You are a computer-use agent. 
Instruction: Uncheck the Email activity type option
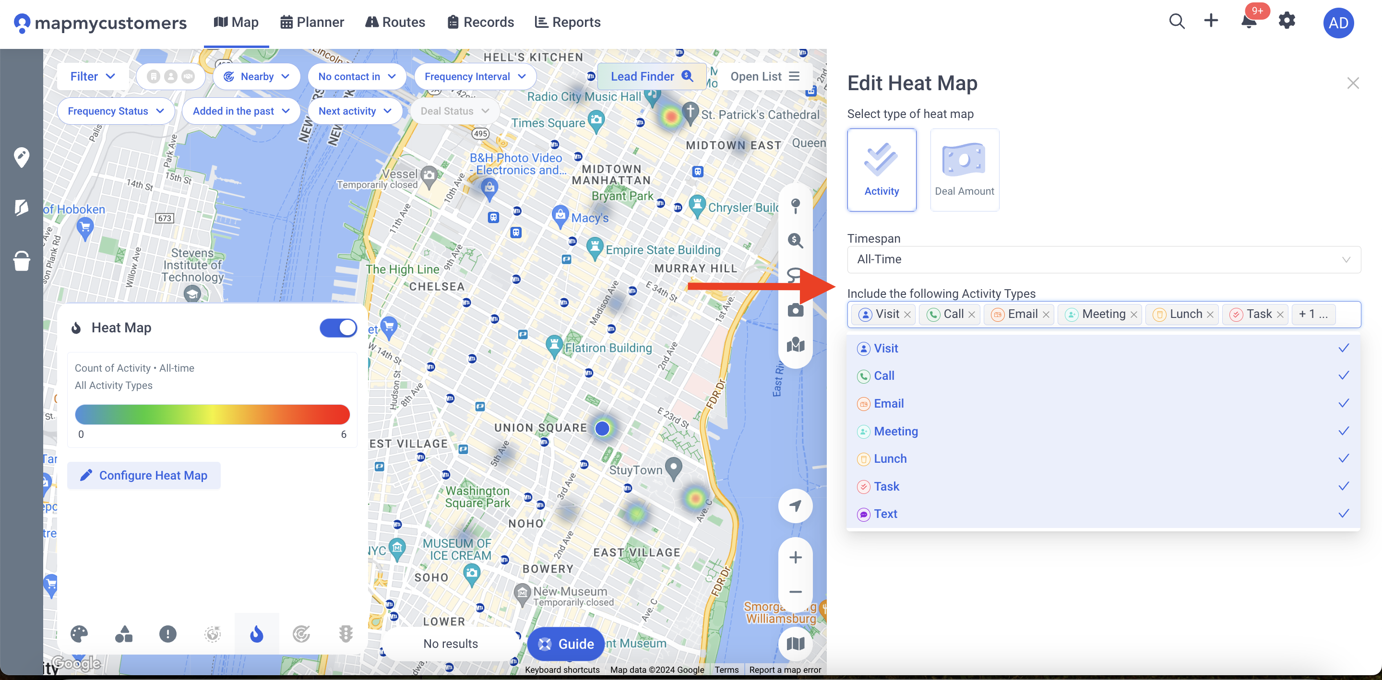click(1103, 404)
